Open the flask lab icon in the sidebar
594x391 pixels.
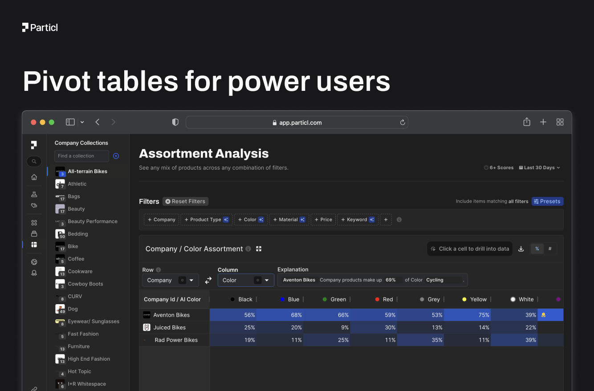[34, 195]
